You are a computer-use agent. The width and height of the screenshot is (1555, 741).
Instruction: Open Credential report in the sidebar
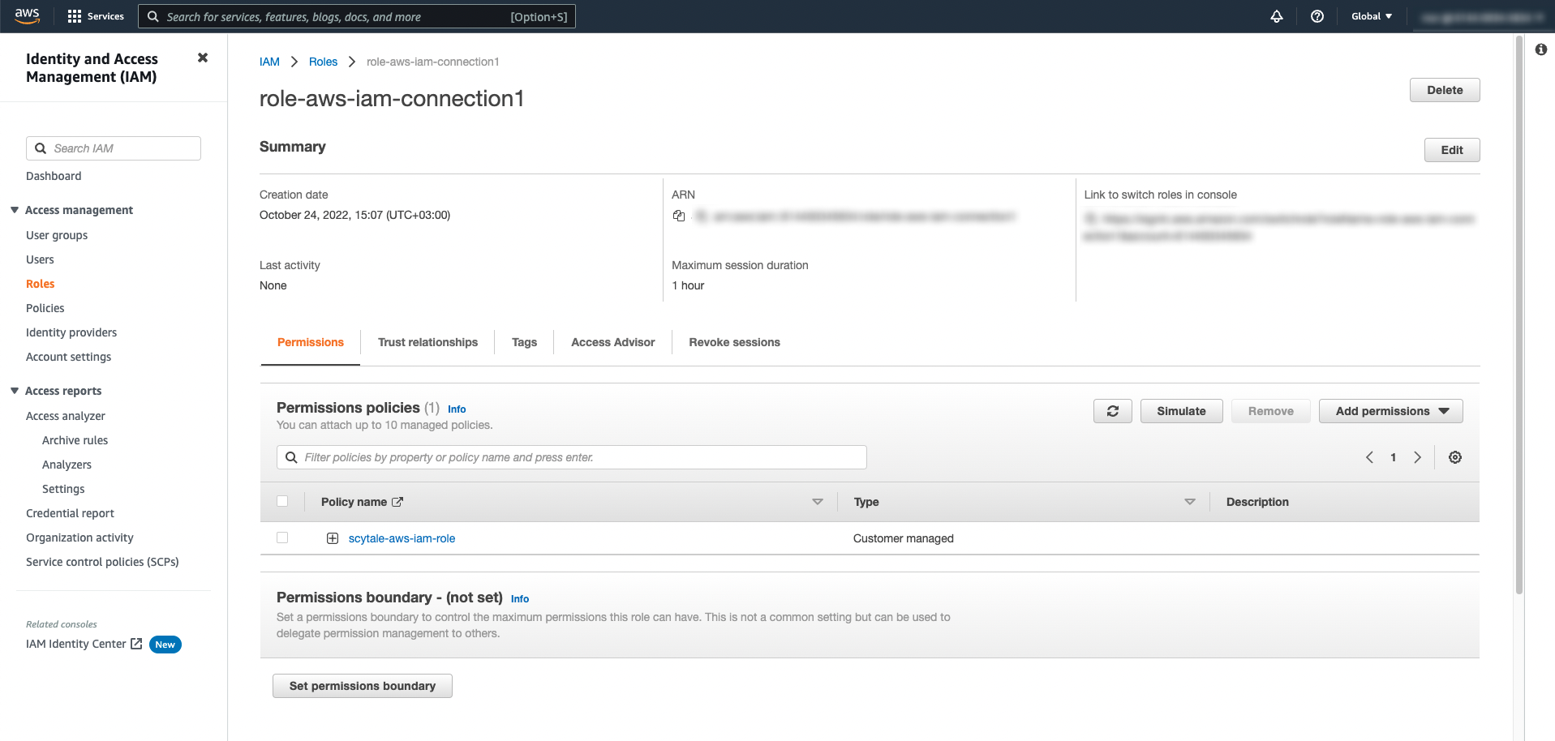pos(70,513)
